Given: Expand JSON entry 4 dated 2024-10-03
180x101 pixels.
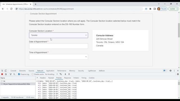Looking at the screenshot, I should point(39,92).
